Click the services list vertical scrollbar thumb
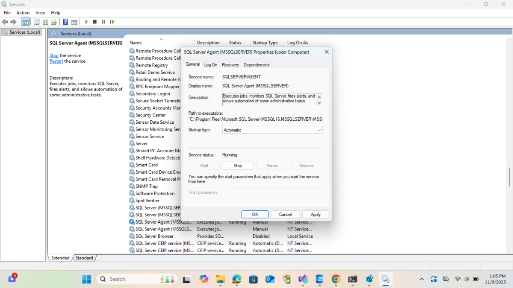Image resolution: width=513 pixels, height=288 pixels. 509,177
